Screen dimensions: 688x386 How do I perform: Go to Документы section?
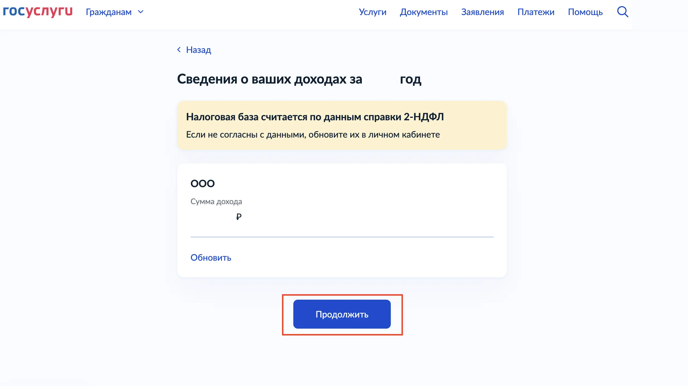click(x=424, y=12)
